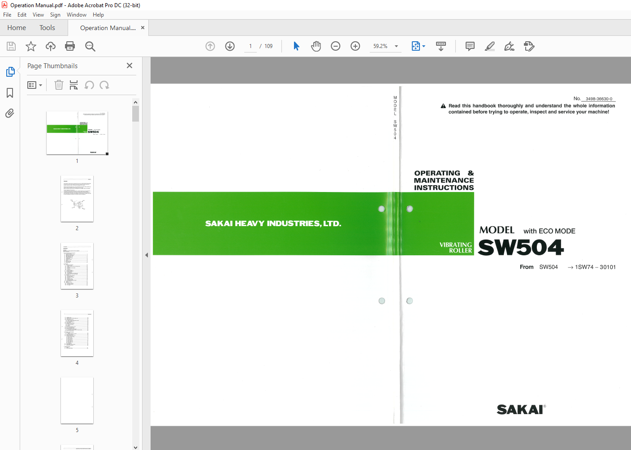Open the Sign document pen tool
Viewport: 631px width, 450px height.
[510, 46]
